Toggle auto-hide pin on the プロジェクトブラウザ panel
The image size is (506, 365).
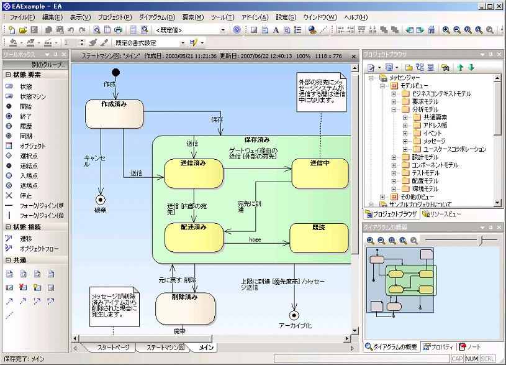491,54
